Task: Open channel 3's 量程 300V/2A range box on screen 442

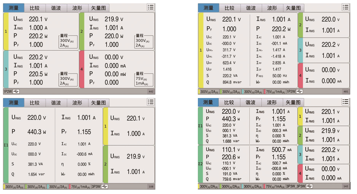Action: click(x=68, y=79)
